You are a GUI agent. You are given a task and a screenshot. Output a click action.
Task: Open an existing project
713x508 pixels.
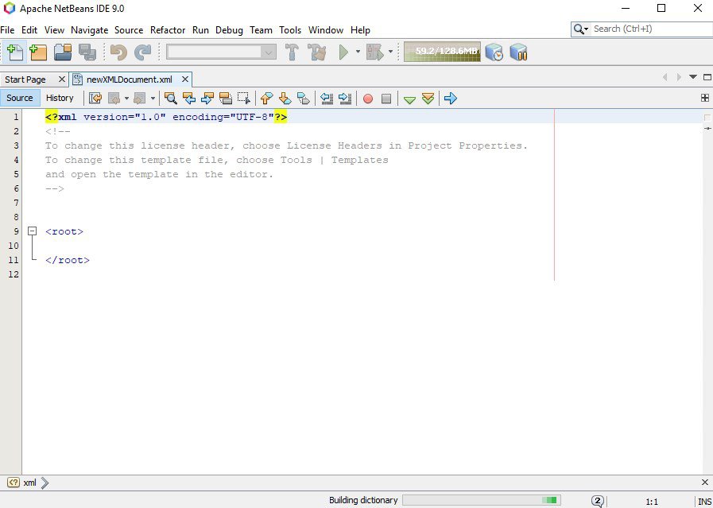click(64, 51)
